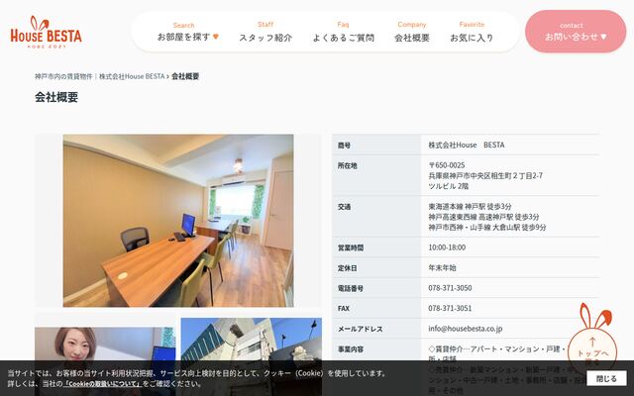
Task: Open よくあるご質問 FAQ page
Action: [x=344, y=33]
